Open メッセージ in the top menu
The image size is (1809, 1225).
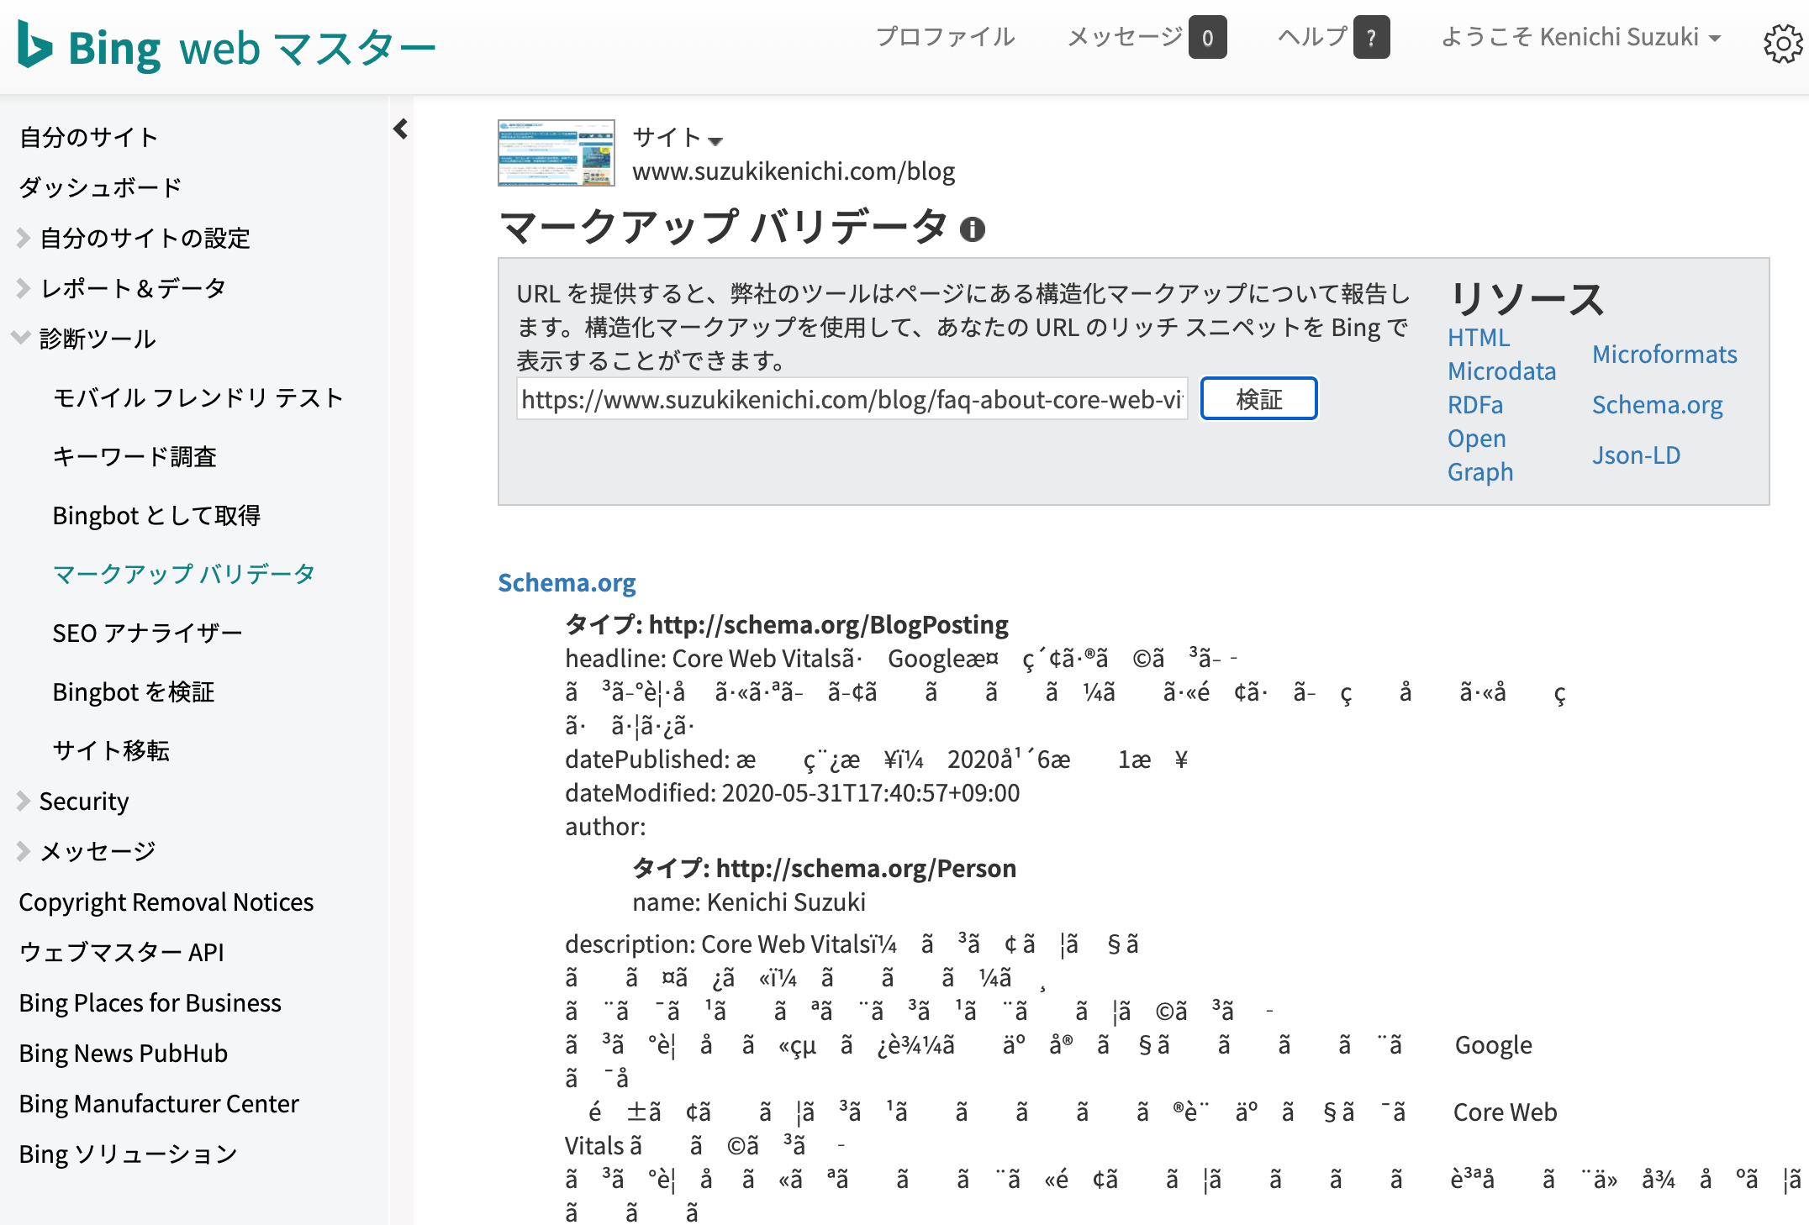point(1126,37)
